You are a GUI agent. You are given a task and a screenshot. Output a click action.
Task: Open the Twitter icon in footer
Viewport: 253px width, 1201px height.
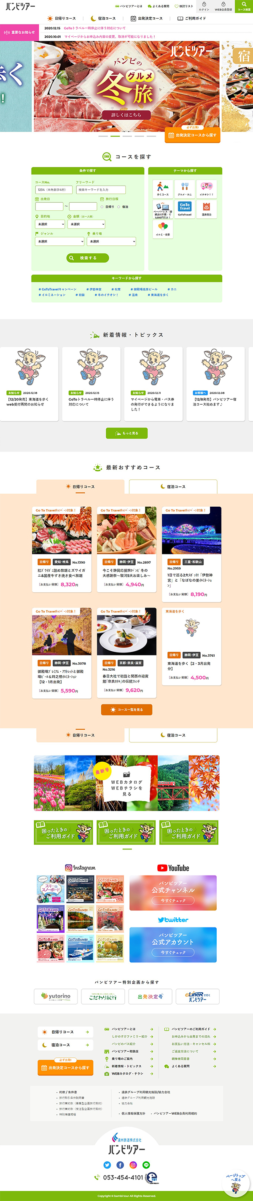click(107, 1165)
